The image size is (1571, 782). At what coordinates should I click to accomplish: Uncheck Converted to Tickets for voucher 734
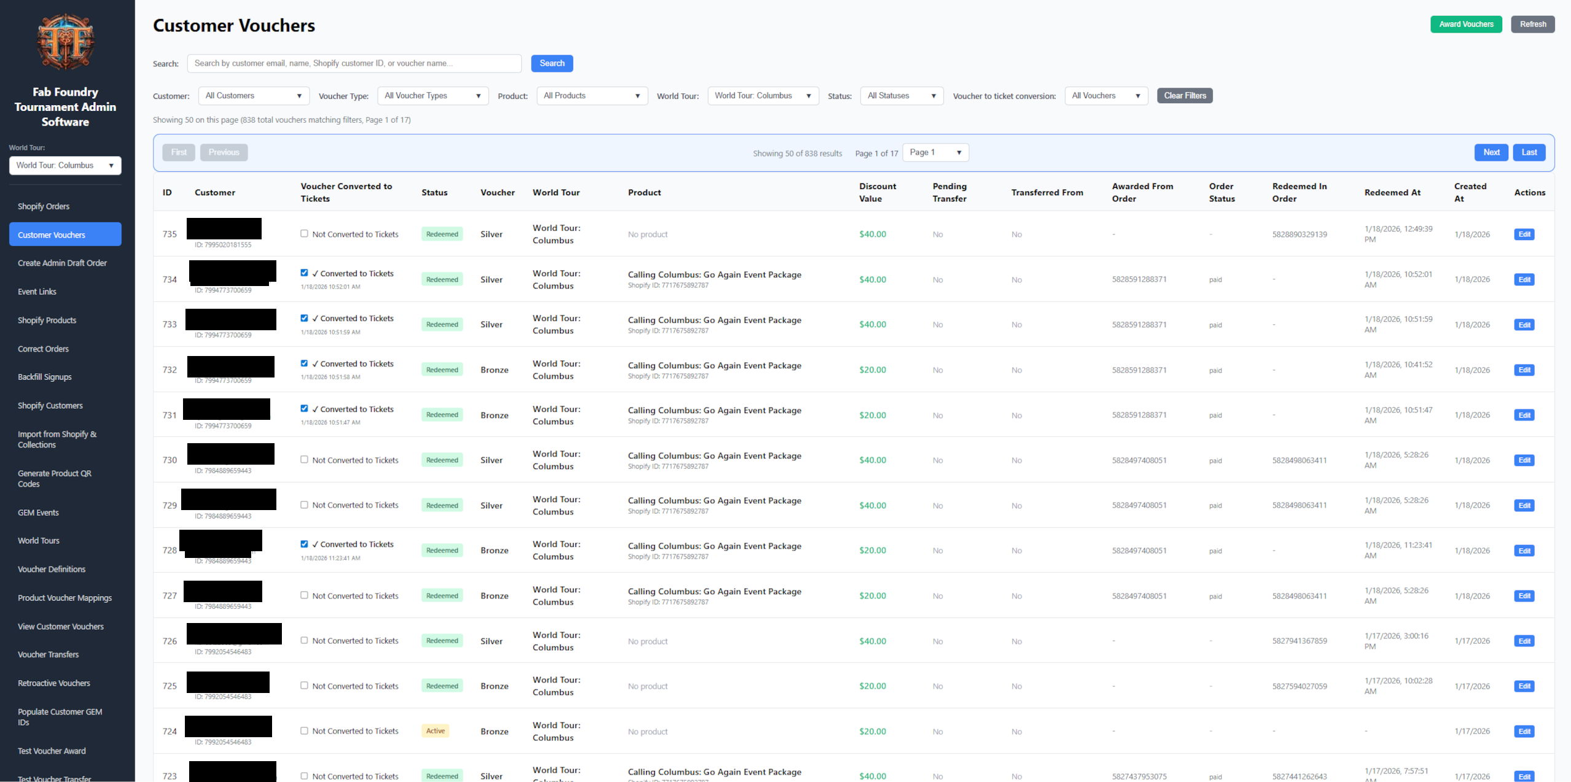point(304,273)
